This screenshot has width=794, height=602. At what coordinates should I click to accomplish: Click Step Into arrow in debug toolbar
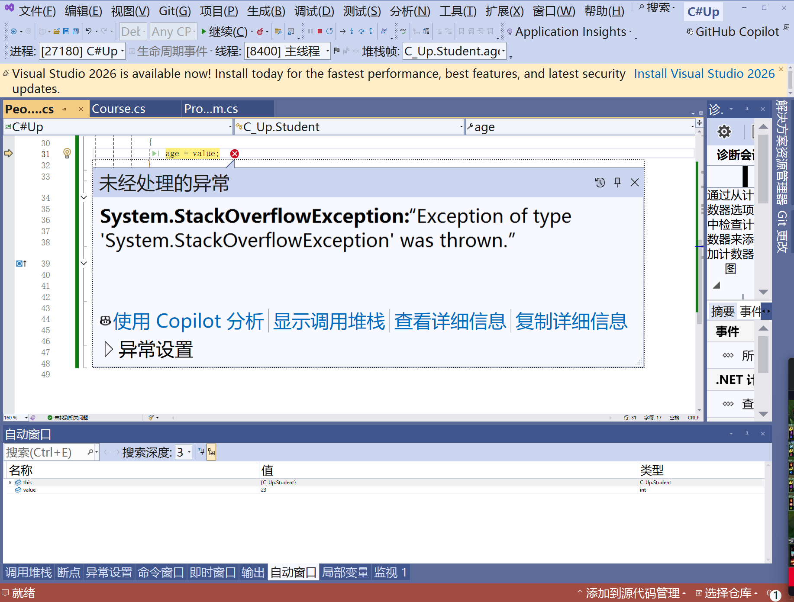[352, 31]
